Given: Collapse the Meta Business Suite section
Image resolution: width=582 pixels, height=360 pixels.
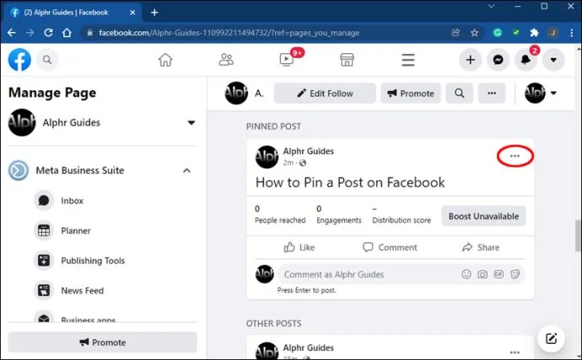Looking at the screenshot, I should (186, 170).
